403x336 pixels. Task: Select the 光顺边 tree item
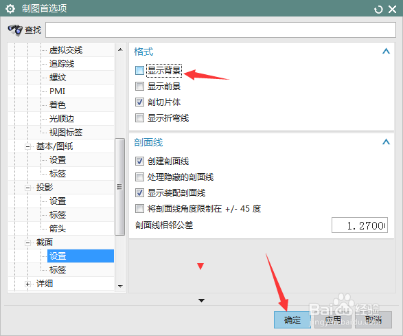pos(62,119)
